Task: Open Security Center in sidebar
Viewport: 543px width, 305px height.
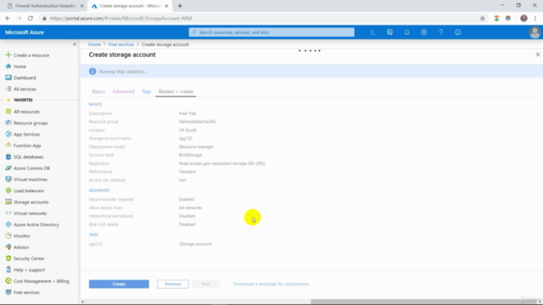Action: coord(29,258)
